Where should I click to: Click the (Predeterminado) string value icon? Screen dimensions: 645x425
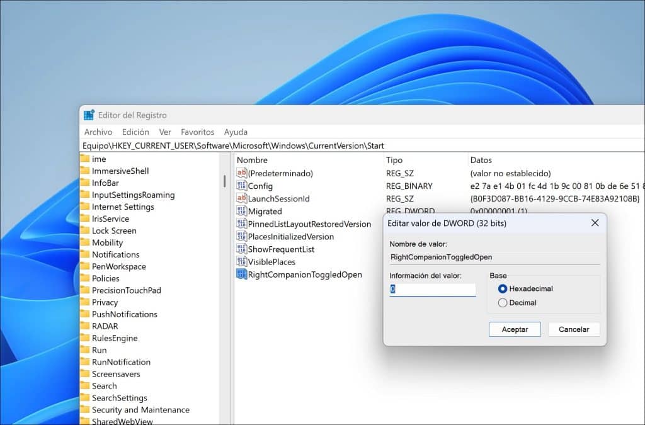click(241, 173)
